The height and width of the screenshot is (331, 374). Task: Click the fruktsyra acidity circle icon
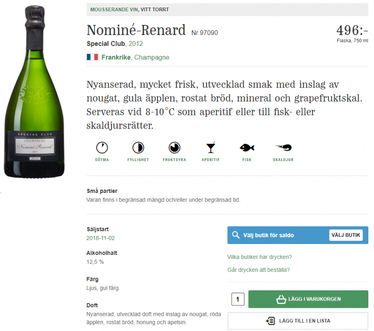click(x=174, y=148)
